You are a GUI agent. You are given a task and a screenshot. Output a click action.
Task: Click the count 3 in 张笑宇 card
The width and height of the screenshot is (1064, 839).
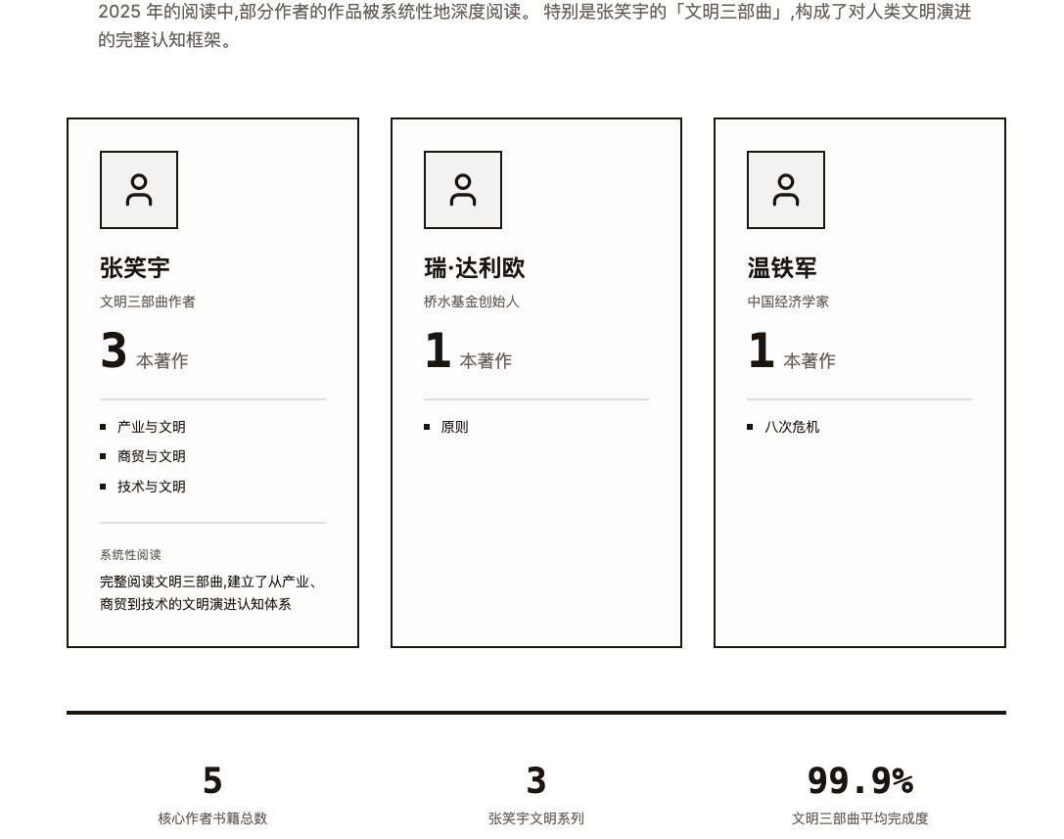click(114, 350)
